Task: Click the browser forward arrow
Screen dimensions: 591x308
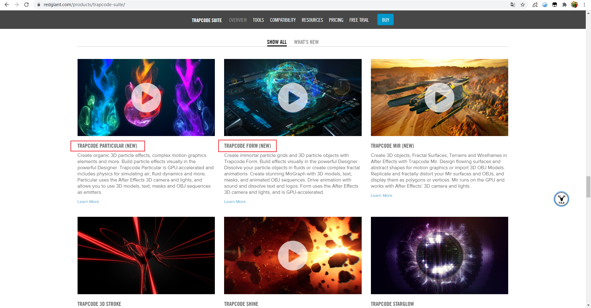Action: (17, 5)
